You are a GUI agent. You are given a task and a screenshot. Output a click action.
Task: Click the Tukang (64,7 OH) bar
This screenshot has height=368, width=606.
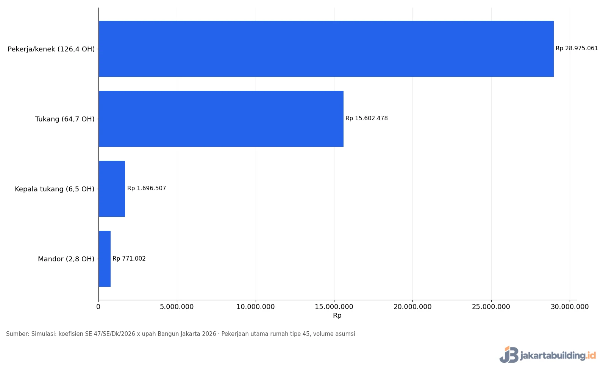(x=221, y=119)
